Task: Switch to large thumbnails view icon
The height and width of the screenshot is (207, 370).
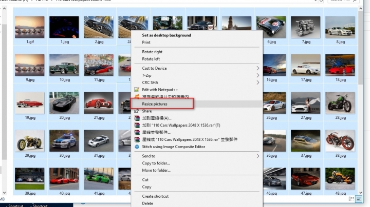Action: [359, 199]
